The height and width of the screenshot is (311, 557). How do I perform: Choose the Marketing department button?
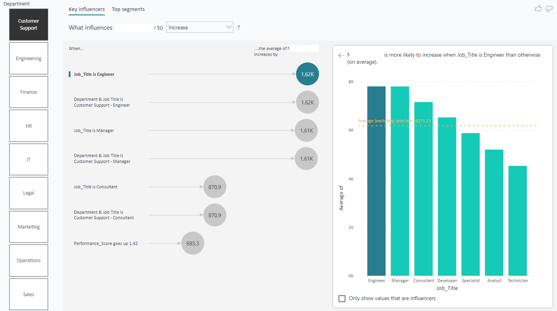29,227
